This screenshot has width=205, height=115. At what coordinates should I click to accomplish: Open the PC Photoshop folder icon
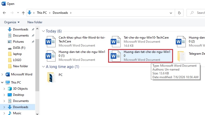(x=51, y=77)
